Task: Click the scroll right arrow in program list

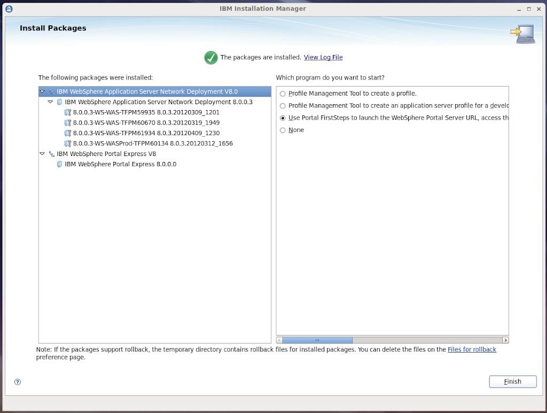Action: tap(505, 340)
